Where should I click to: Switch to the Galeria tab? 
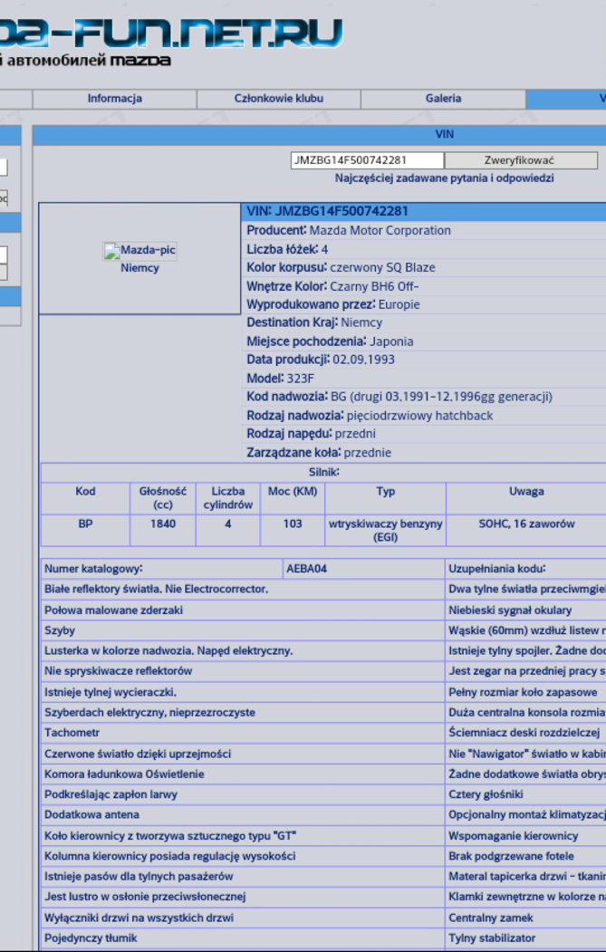(443, 99)
